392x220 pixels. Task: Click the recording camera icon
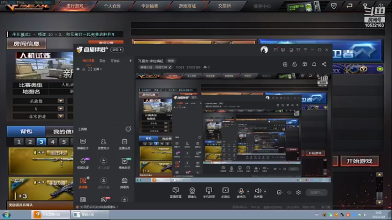[x=279, y=192]
